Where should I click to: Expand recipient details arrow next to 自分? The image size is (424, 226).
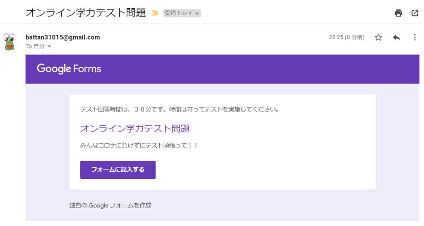click(x=49, y=46)
